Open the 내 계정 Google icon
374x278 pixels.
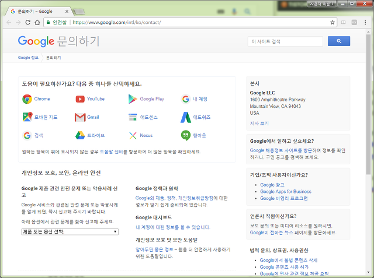pyautogui.click(x=186, y=99)
